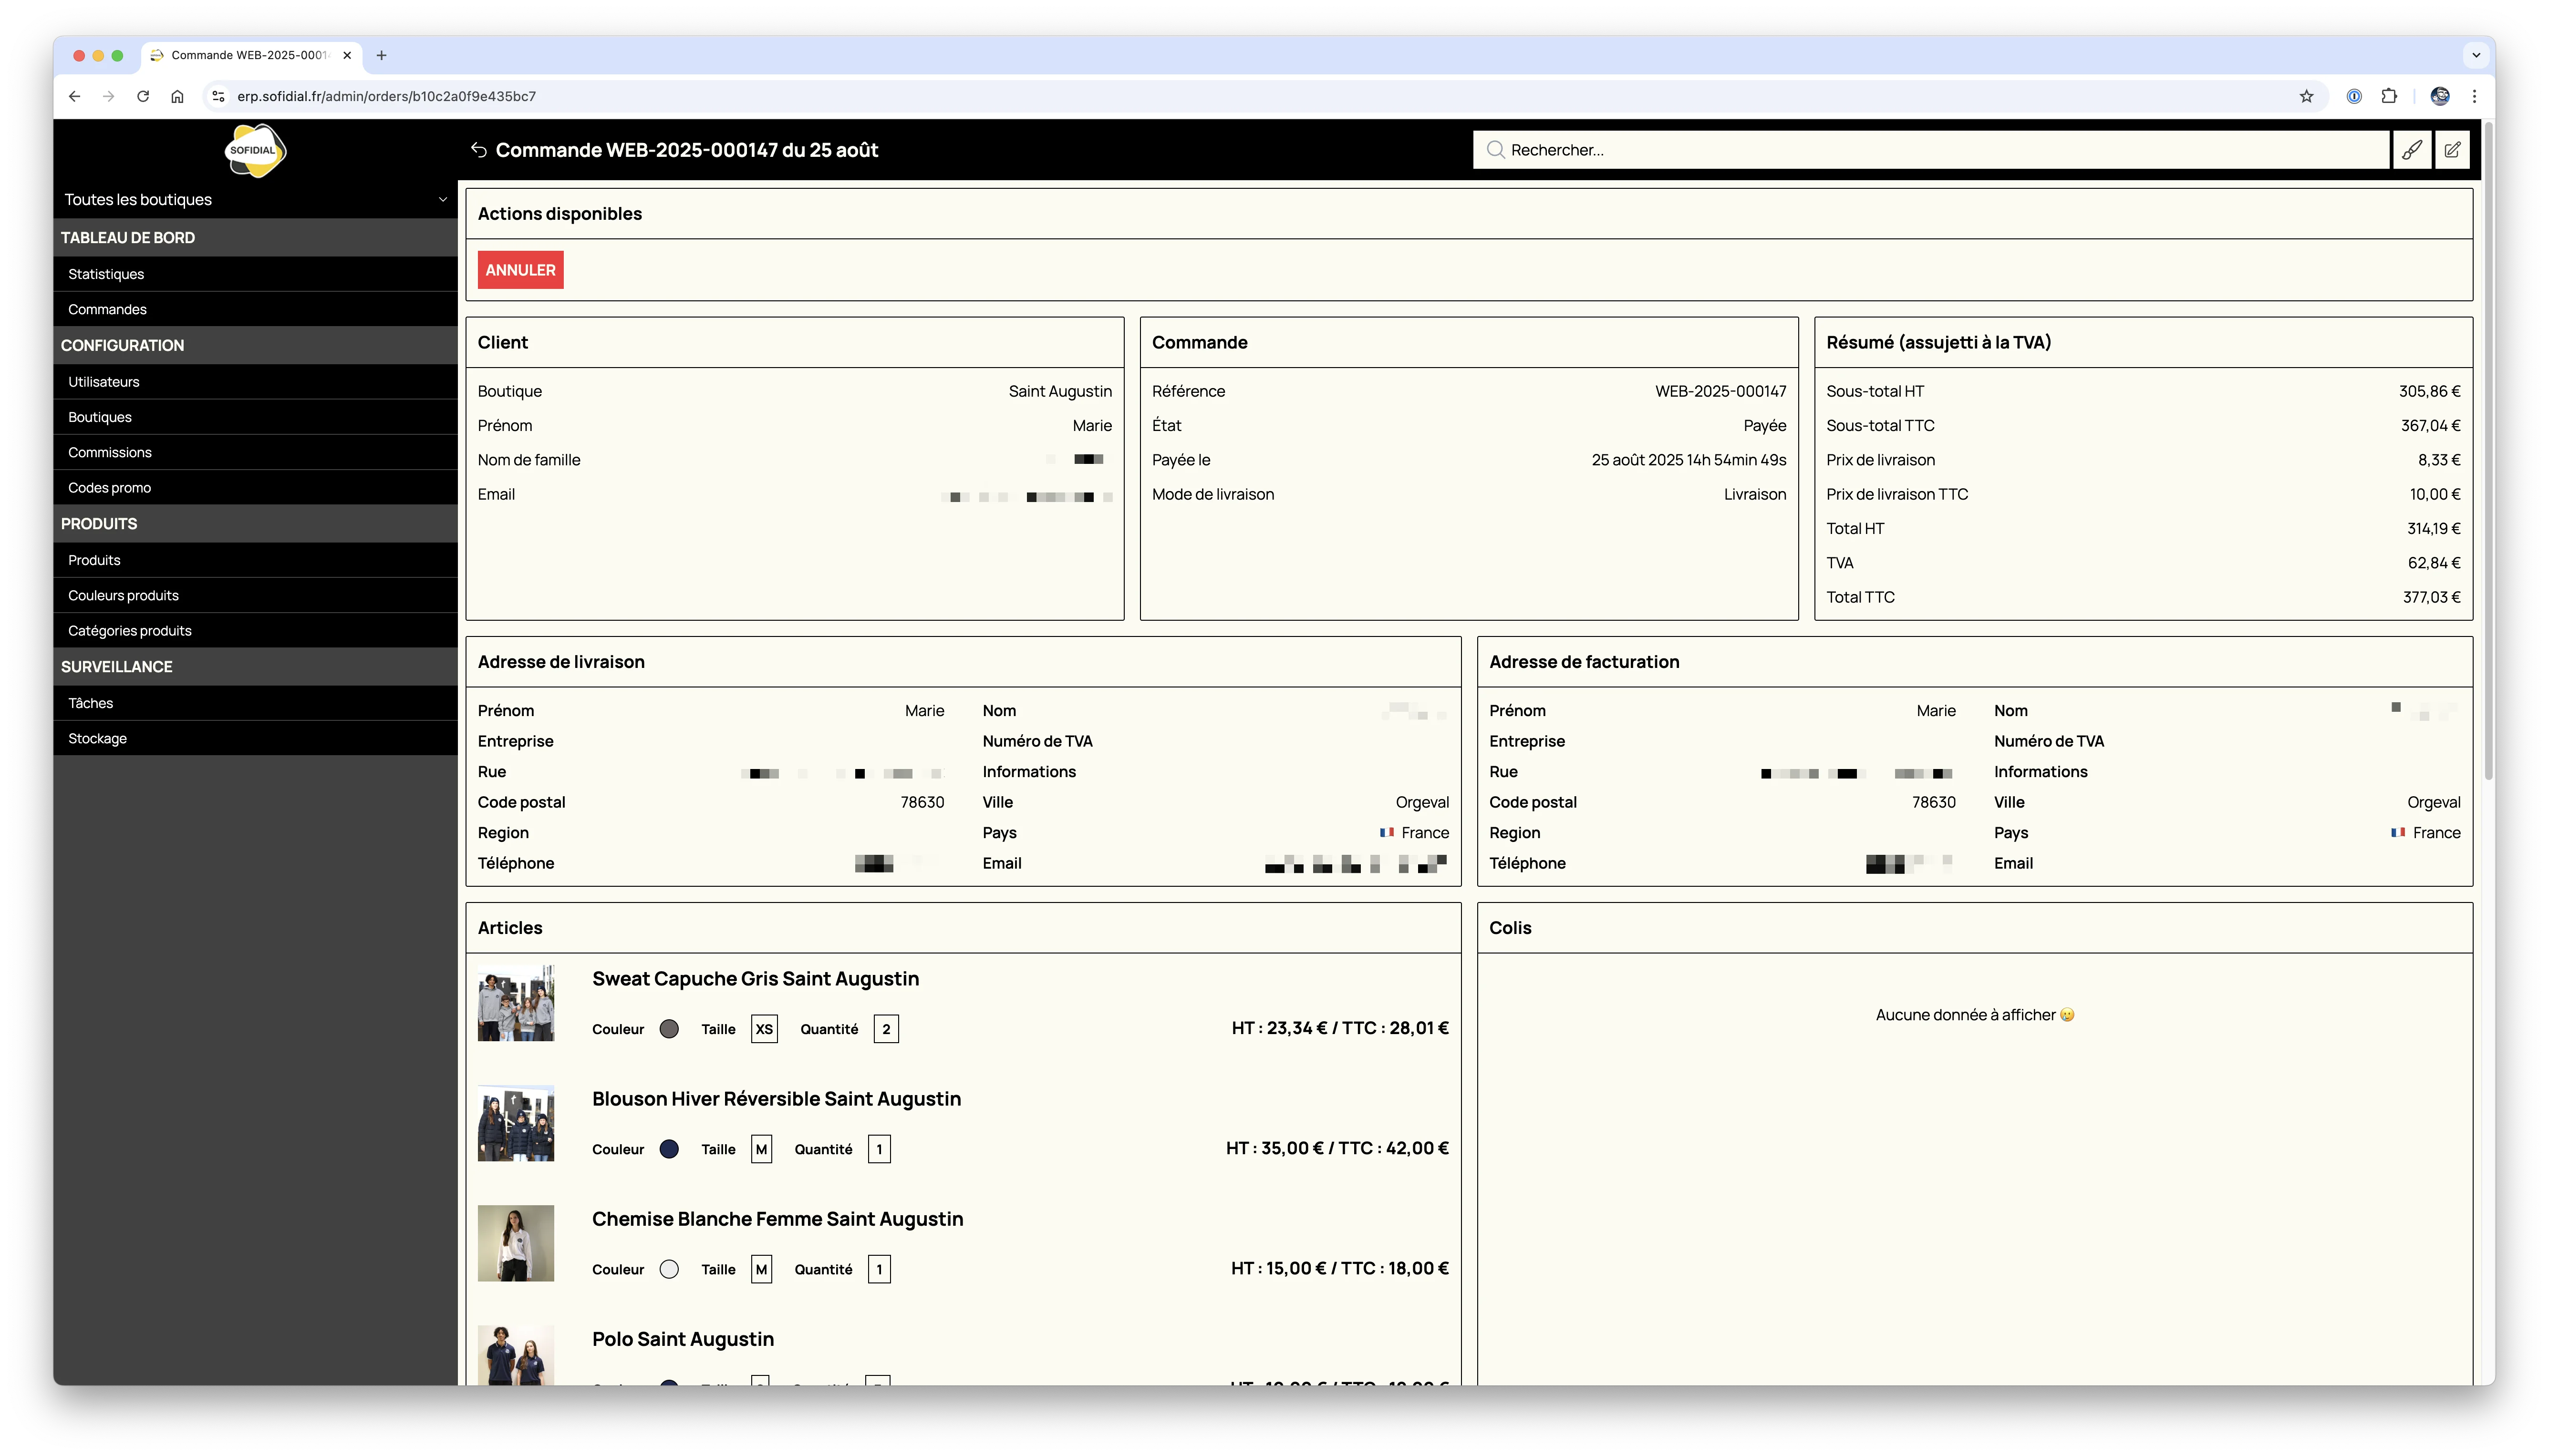Image resolution: width=2549 pixels, height=1456 pixels.
Task: Close the Commande WEB-2025 tab
Action: [x=347, y=55]
